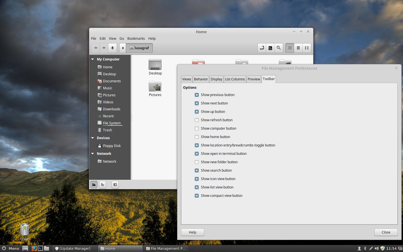403x252 pixels.
Task: Enable the Show refresh button option
Action: point(197,120)
